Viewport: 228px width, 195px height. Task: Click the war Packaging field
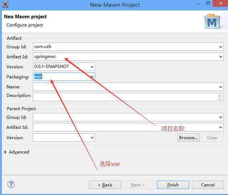click(64, 77)
